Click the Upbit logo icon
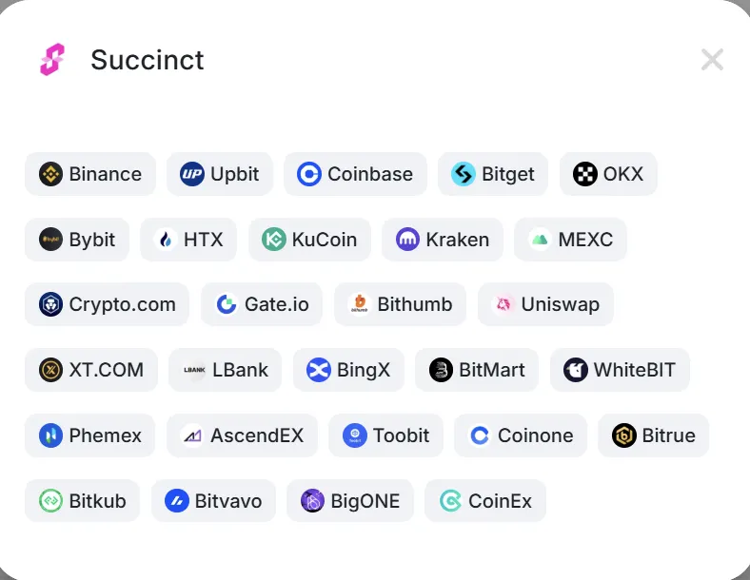This screenshot has height=580, width=750. (x=192, y=174)
